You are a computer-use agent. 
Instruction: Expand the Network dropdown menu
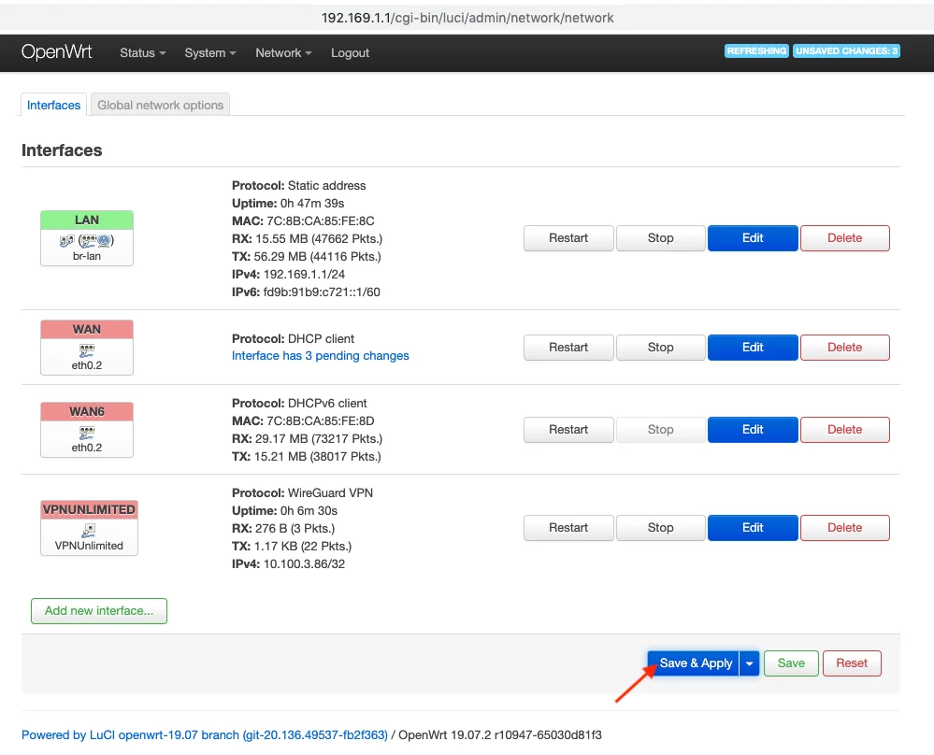283,53
